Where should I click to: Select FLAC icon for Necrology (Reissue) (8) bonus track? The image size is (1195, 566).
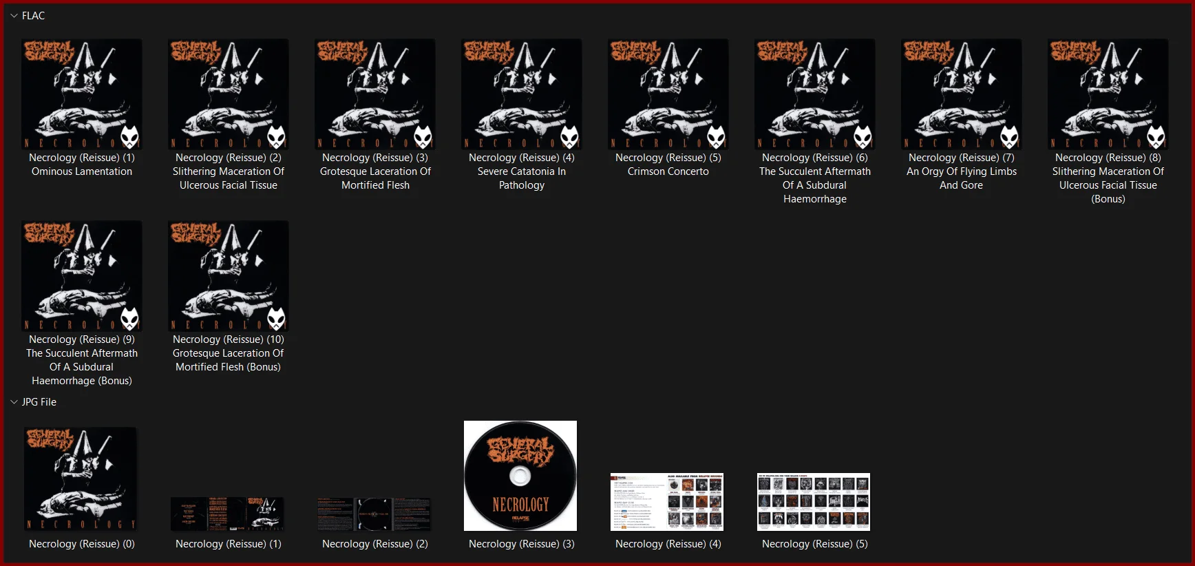tap(1108, 94)
